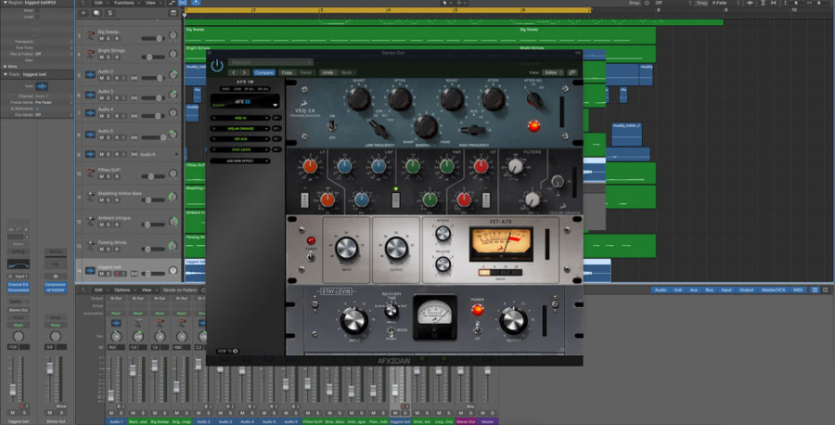Click the global solo S icon

(110, 13)
